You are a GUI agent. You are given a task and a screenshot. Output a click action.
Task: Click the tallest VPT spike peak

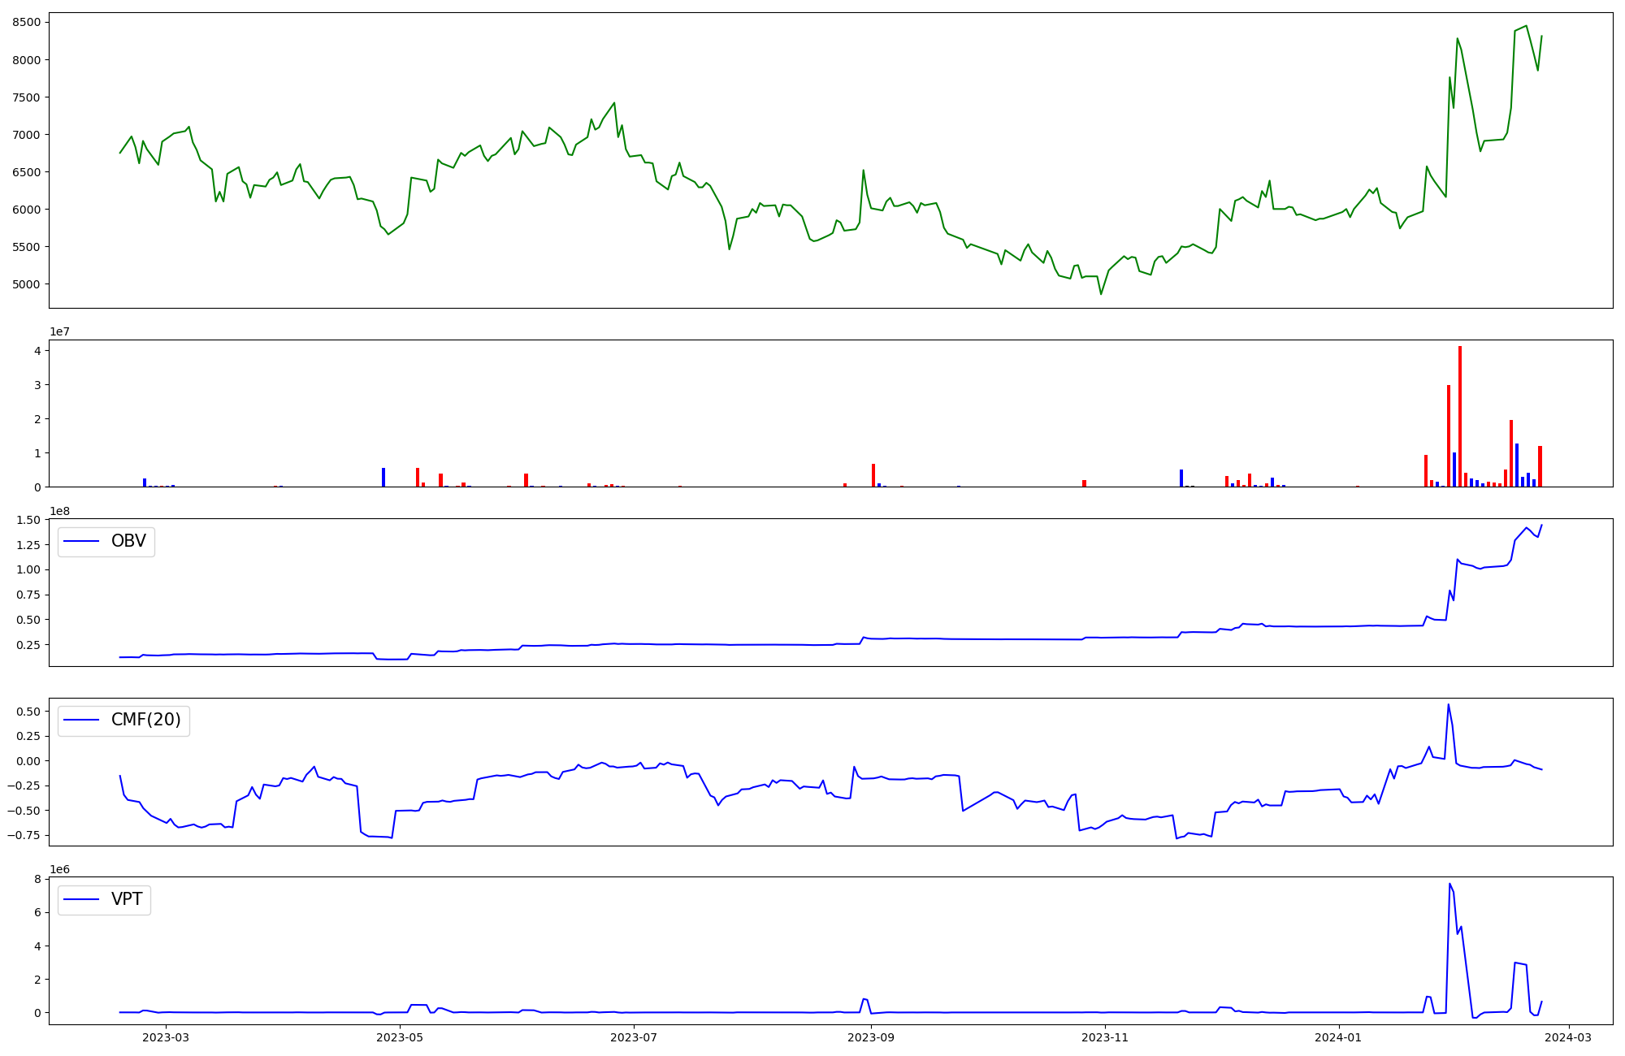pyautogui.click(x=1449, y=884)
